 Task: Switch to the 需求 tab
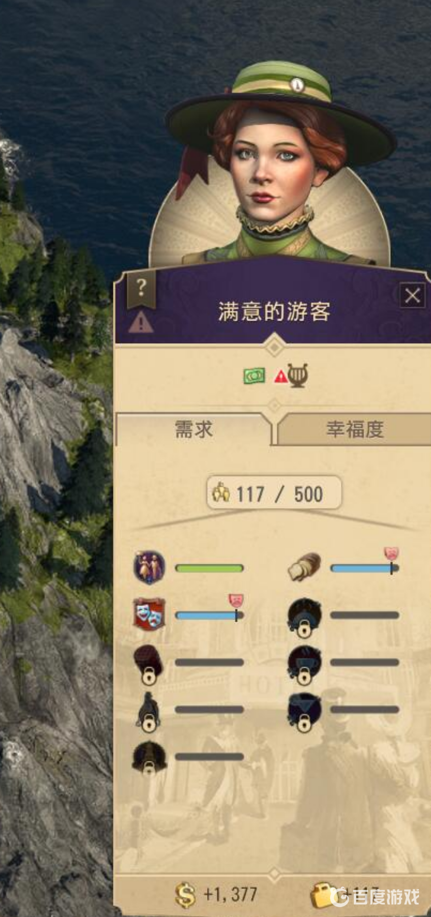click(x=193, y=429)
